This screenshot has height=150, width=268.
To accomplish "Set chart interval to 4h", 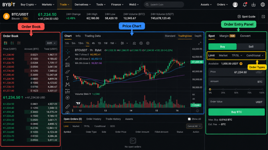I will point(93,43).
